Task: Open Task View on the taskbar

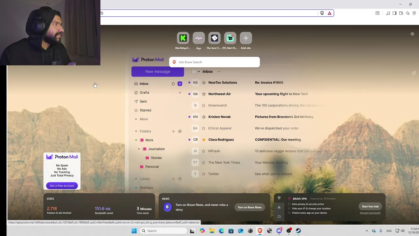Action: (x=192, y=231)
